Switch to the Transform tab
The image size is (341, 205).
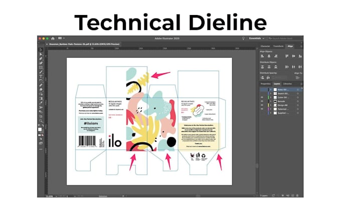coord(278,46)
